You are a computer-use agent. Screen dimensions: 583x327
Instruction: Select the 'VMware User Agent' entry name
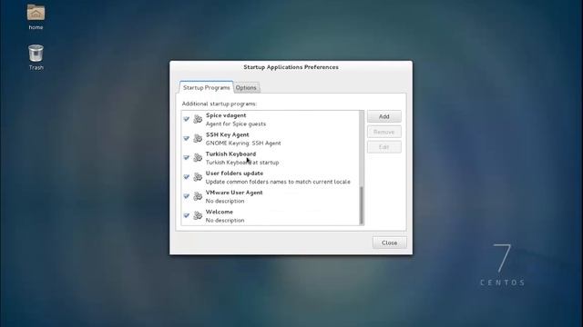(234, 193)
